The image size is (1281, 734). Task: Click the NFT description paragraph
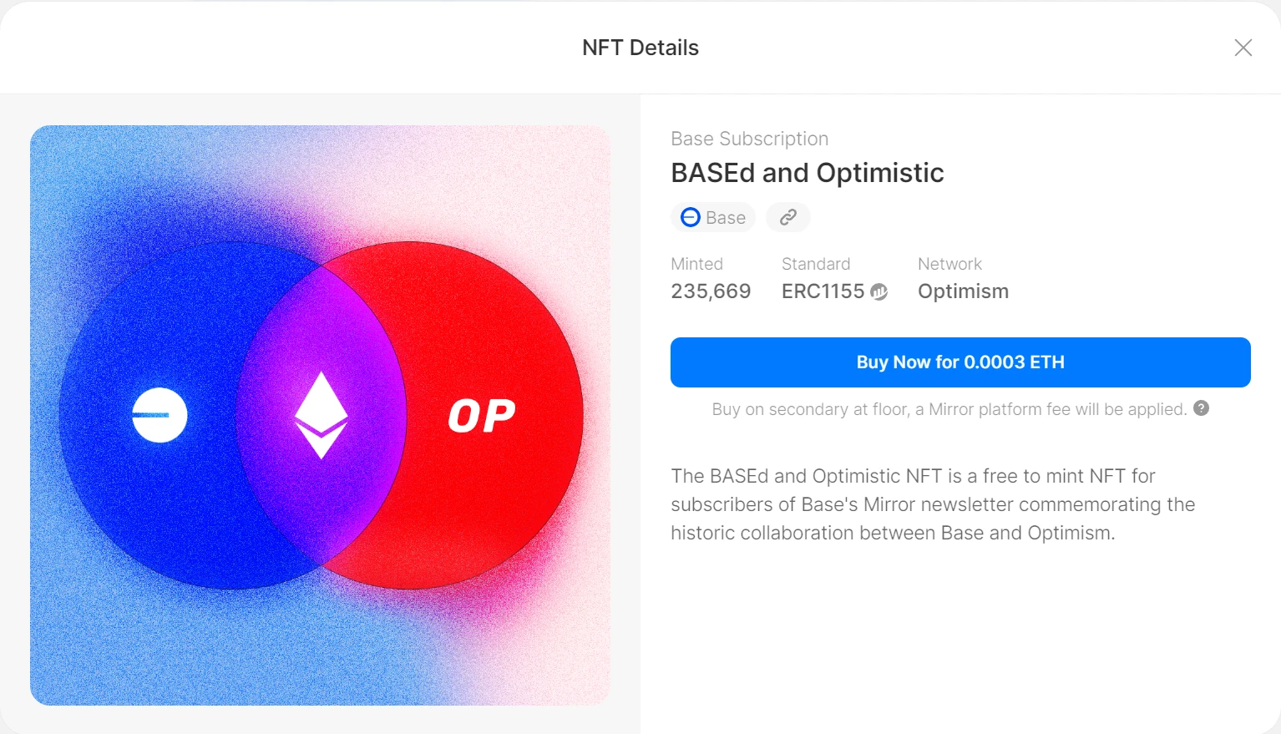[933, 504]
